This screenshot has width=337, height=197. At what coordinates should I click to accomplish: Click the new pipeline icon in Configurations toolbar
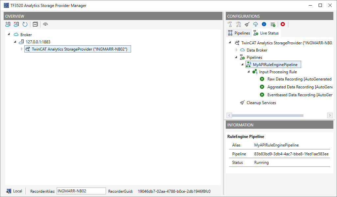tap(230, 24)
